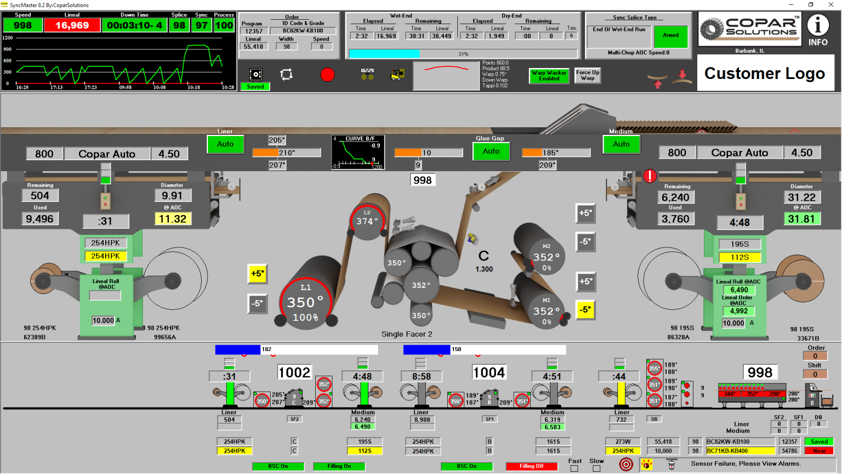The image size is (842, 474).
Task: Toggle the Warp Wacker Enabled button
Action: click(x=549, y=76)
